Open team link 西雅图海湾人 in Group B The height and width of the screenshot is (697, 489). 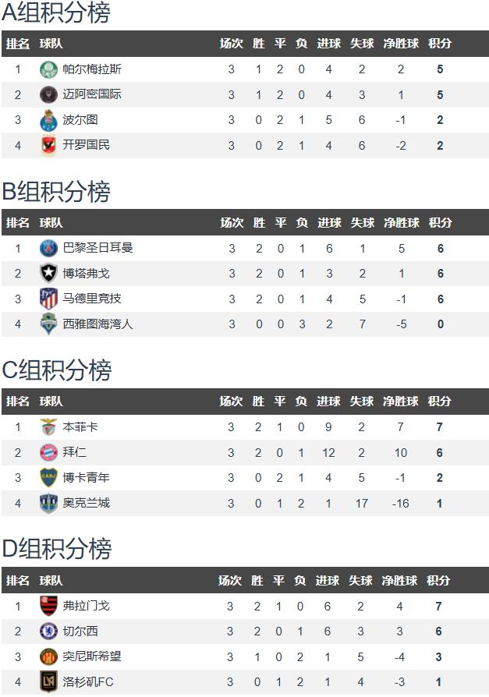[97, 324]
